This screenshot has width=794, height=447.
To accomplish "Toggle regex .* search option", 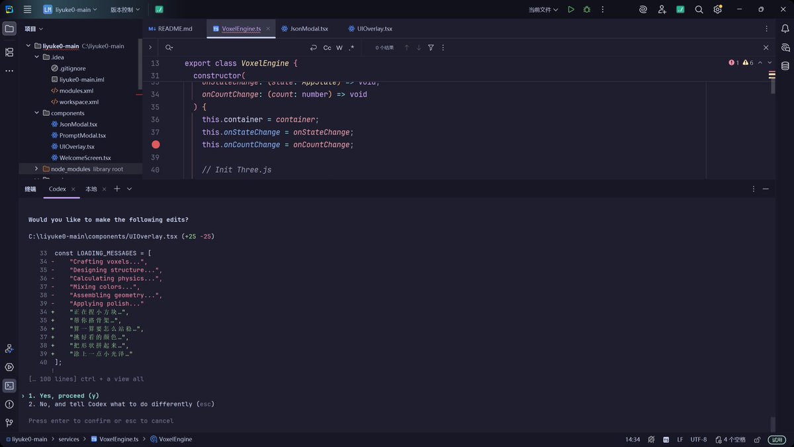I will (351, 48).
